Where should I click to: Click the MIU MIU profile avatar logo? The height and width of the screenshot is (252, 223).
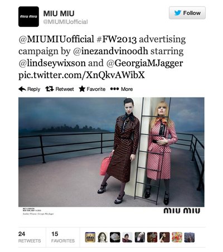coord(28,17)
